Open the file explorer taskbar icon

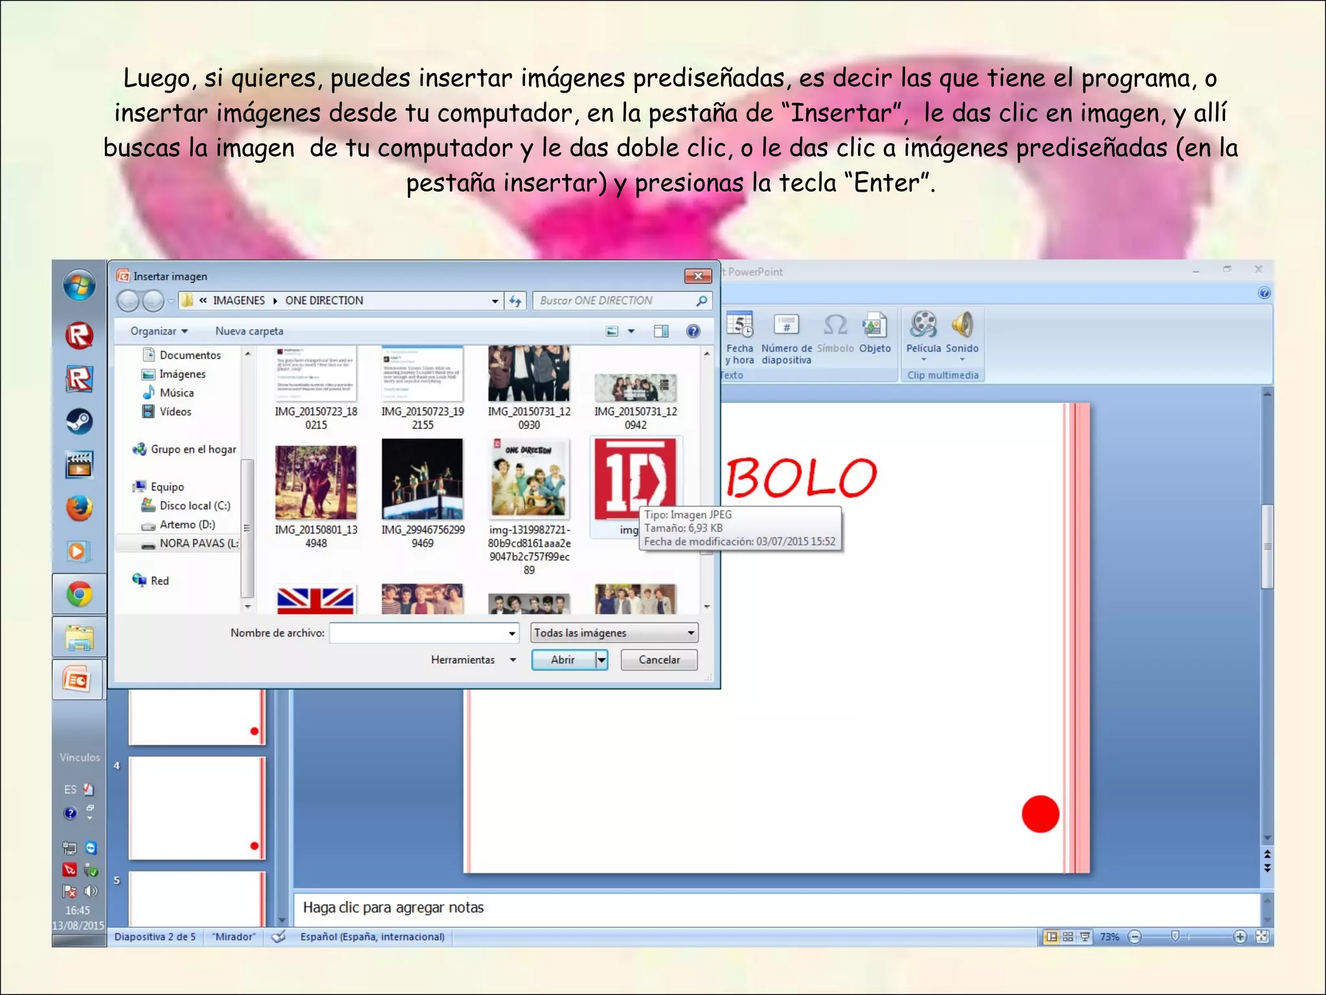(x=79, y=638)
